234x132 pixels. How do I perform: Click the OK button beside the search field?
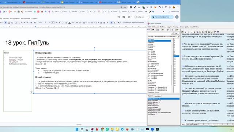pos(176,33)
